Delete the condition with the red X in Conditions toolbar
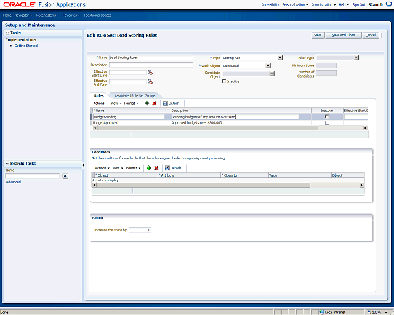Viewport: 394px width, 315px height. (x=156, y=168)
